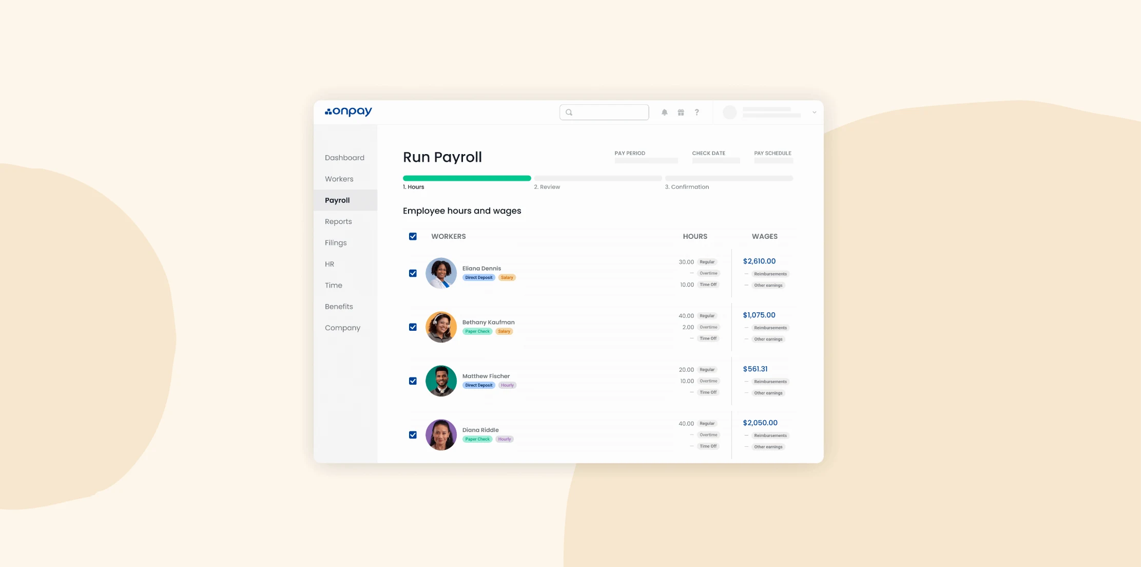Open the account menu chevron
Screen dimensions: 1141x567
[814, 112]
